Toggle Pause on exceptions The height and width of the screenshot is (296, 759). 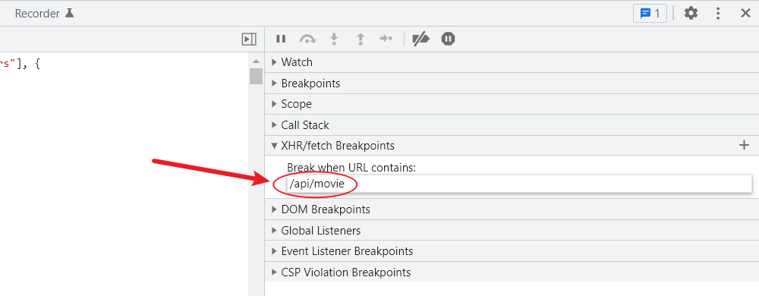[449, 39]
